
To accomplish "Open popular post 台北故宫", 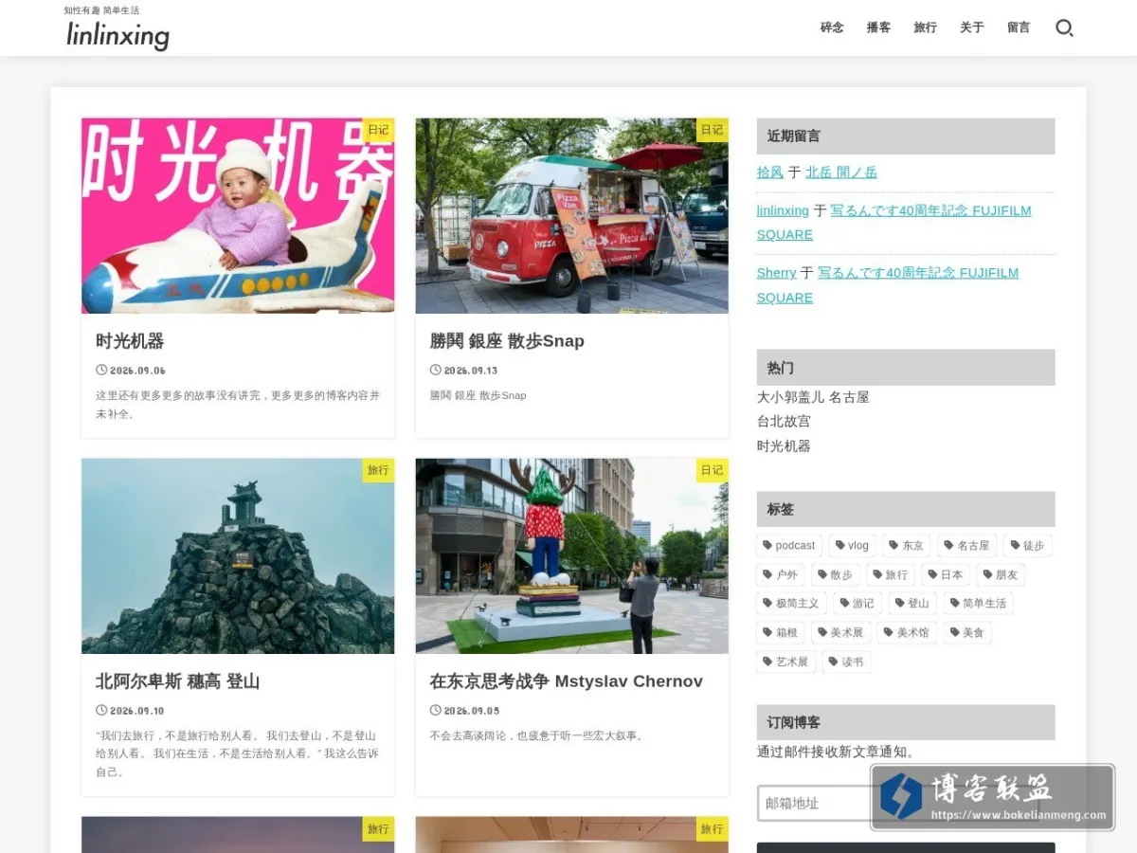I will point(784,421).
